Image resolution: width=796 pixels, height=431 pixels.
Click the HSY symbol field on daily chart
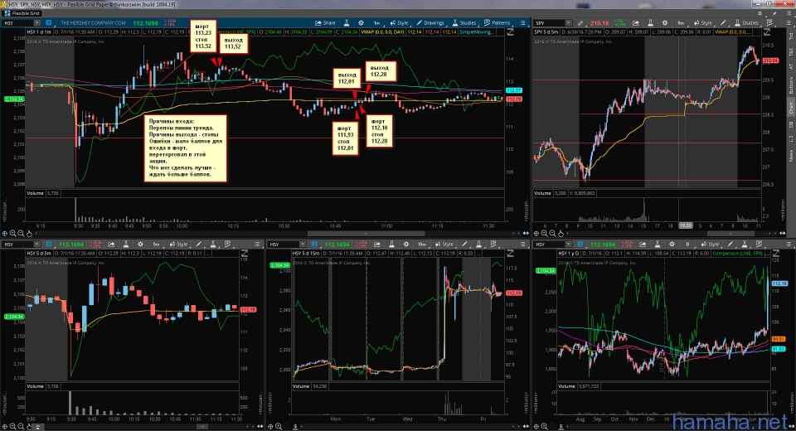click(x=551, y=245)
